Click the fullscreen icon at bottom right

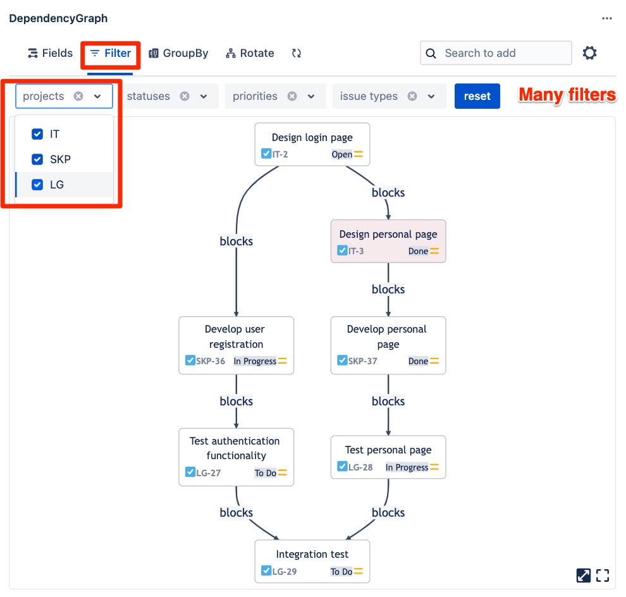click(x=603, y=575)
